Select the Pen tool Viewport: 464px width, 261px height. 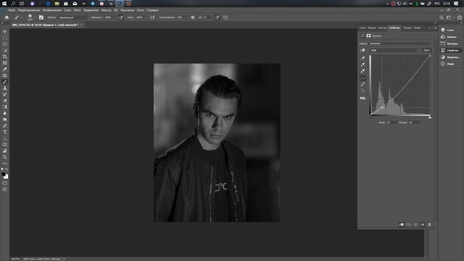click(x=5, y=125)
